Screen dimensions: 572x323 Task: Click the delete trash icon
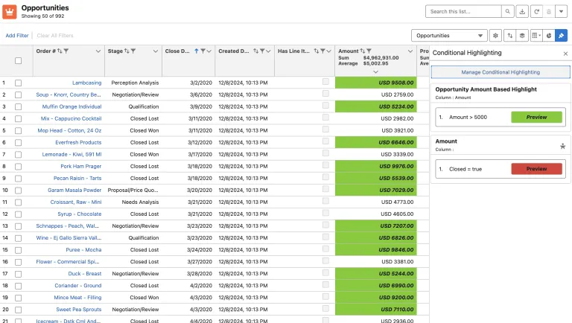(x=549, y=12)
